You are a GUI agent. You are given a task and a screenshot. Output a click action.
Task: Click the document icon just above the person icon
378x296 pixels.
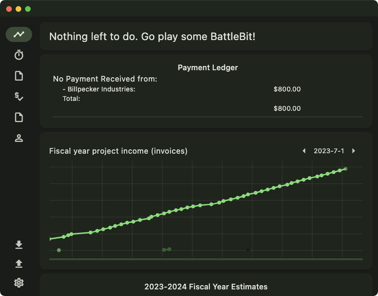coord(19,117)
